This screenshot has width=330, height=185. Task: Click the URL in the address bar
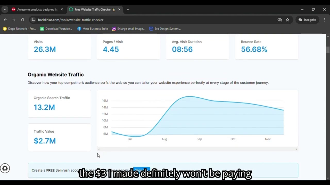pos(71,20)
